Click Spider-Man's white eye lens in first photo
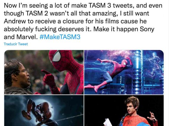Screen dimensions: 169x126 [57, 56]
